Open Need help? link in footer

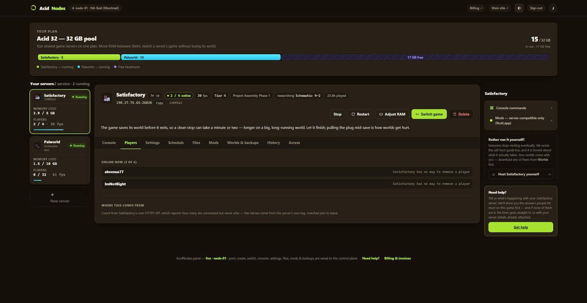pos(371,258)
